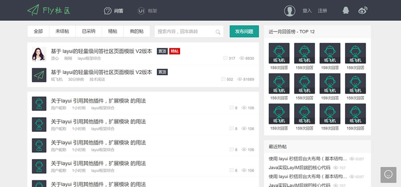Image resolution: width=401 pixels, height=187 pixels.
Task: Open hot post 使用 layui 秒搭后台大布局
Action: [308, 159]
